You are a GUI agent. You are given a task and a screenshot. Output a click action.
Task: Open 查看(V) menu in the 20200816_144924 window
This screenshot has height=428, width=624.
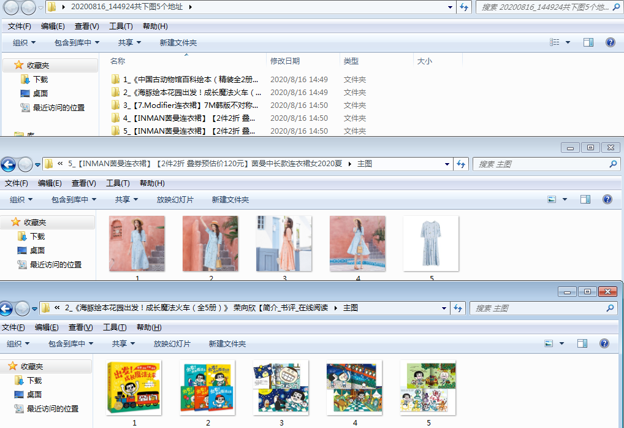(87, 26)
